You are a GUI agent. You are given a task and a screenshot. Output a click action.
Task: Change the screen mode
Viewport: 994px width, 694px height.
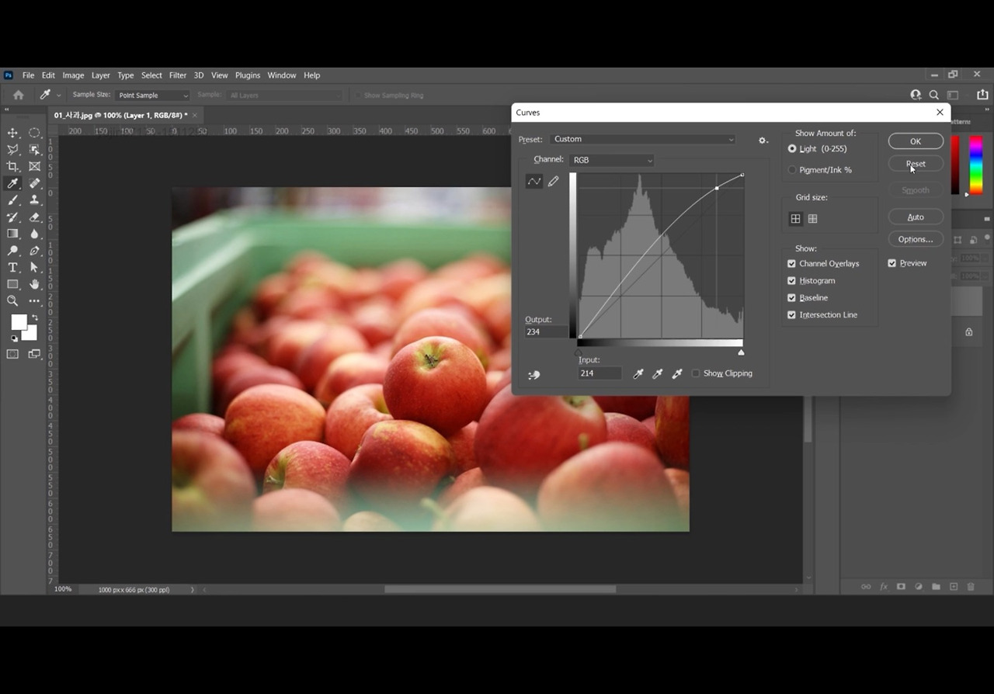pos(35,355)
